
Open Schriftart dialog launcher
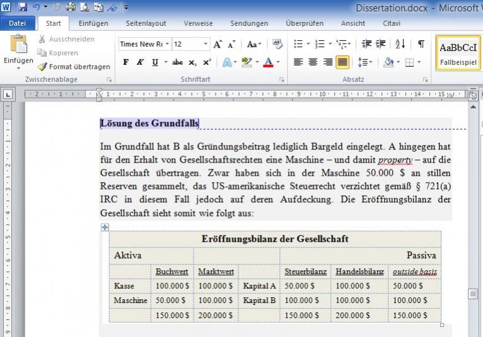(x=282, y=80)
